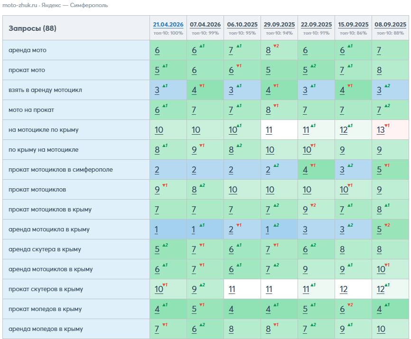This screenshot has height=339, width=411.
Task: Open the 21.04.2026 date column link
Action: (168, 25)
